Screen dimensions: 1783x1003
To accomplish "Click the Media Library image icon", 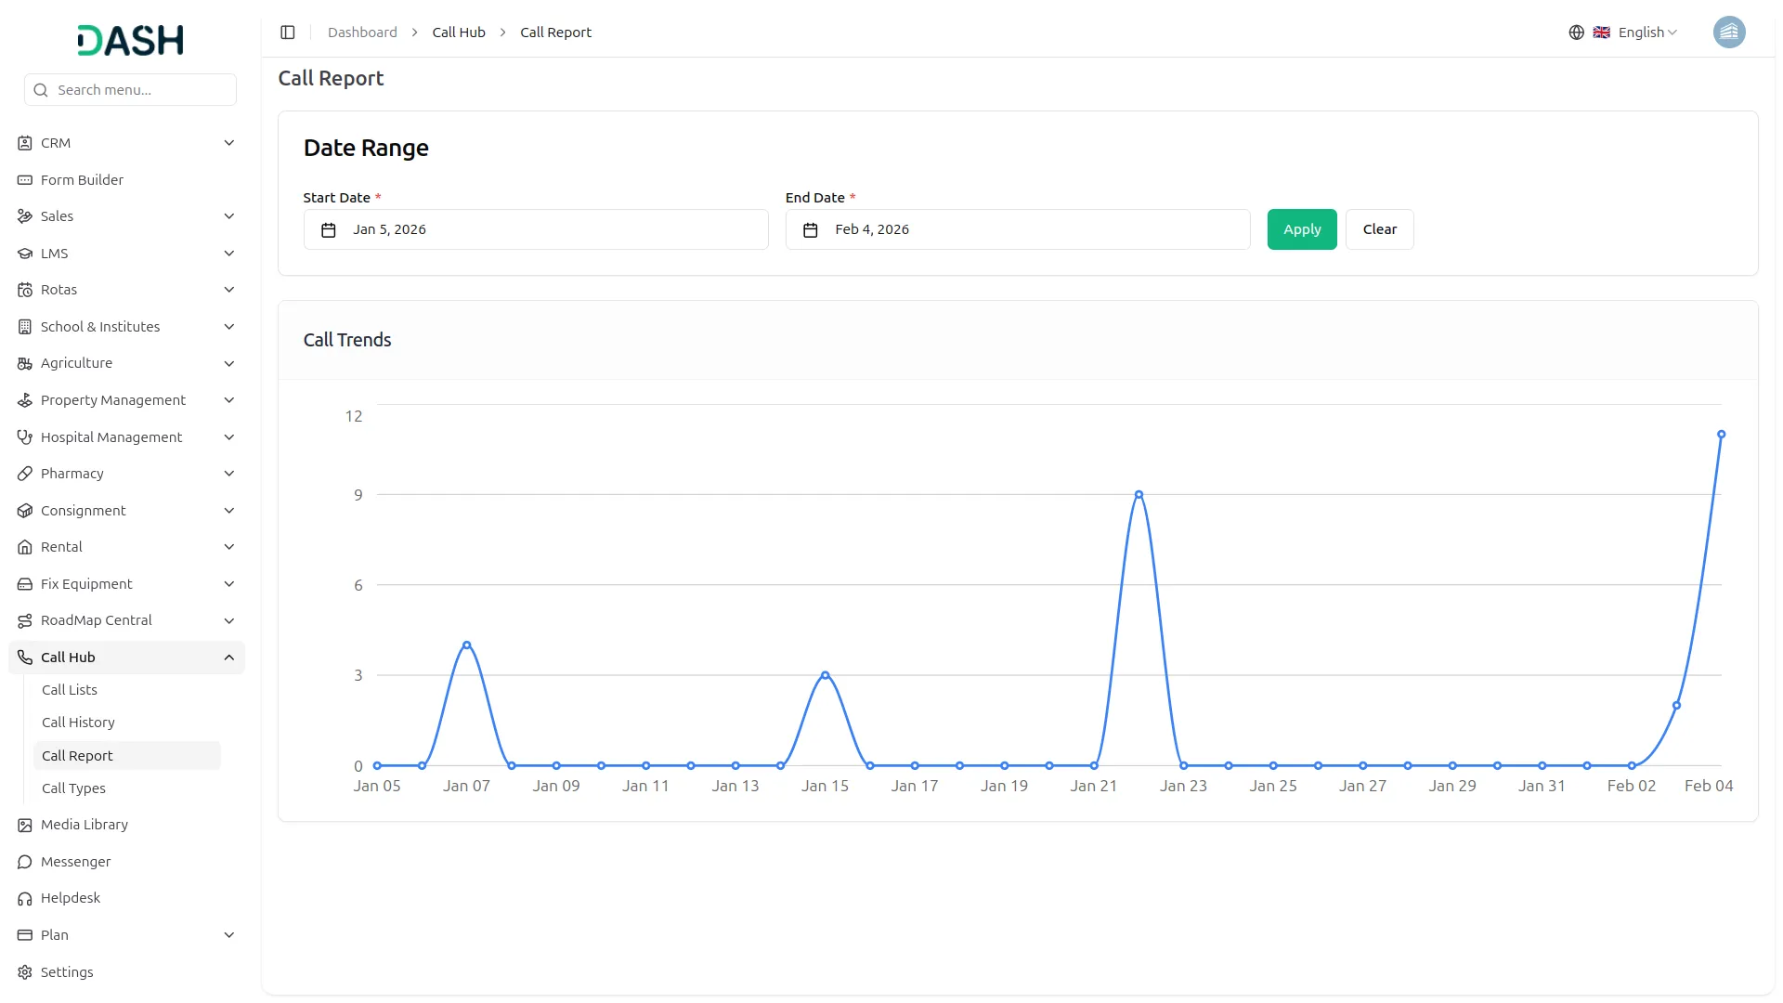I will coord(25,825).
